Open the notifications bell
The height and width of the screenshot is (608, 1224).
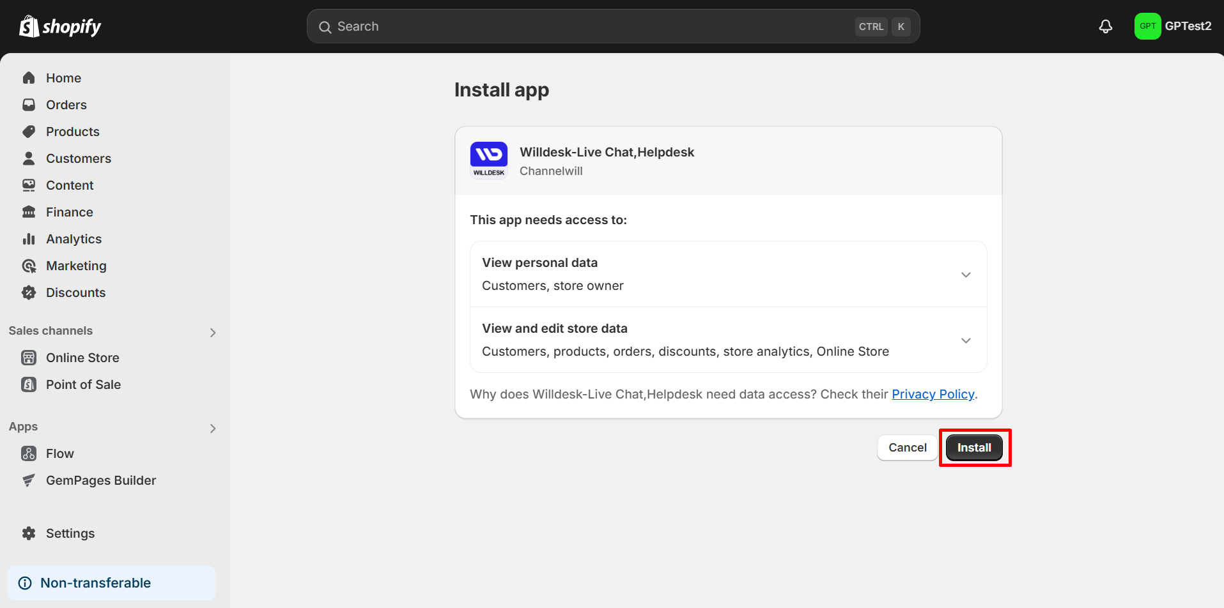coord(1106,26)
